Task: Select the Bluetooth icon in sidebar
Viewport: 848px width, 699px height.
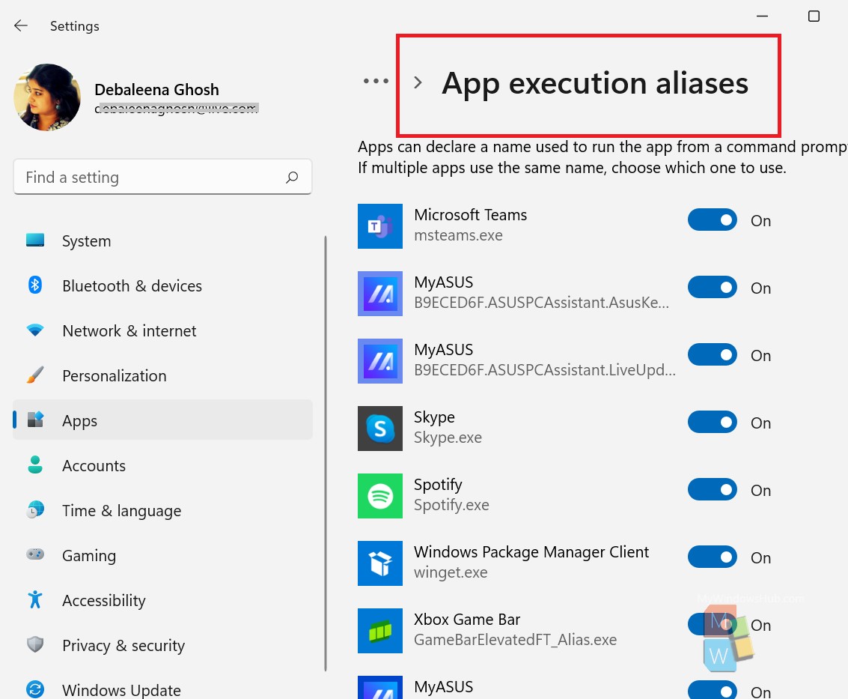Action: click(35, 285)
